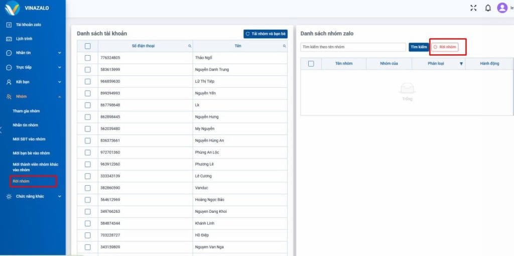Click search icon in Số điện thoại column
Screen dimensions: 514x256
(x=190, y=46)
